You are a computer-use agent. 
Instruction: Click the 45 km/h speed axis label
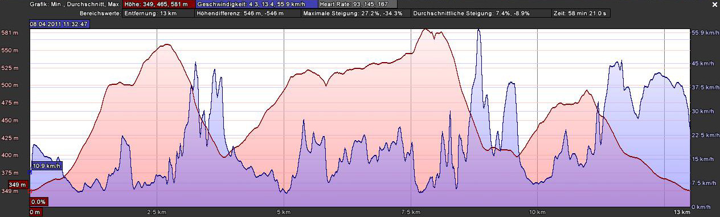pyautogui.click(x=703, y=64)
